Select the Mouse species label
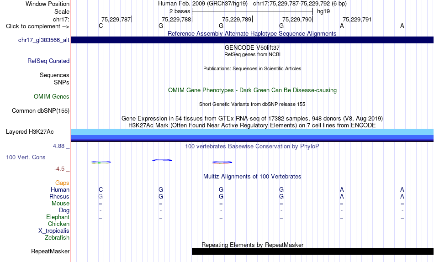This screenshot has height=262, width=434. [60, 204]
